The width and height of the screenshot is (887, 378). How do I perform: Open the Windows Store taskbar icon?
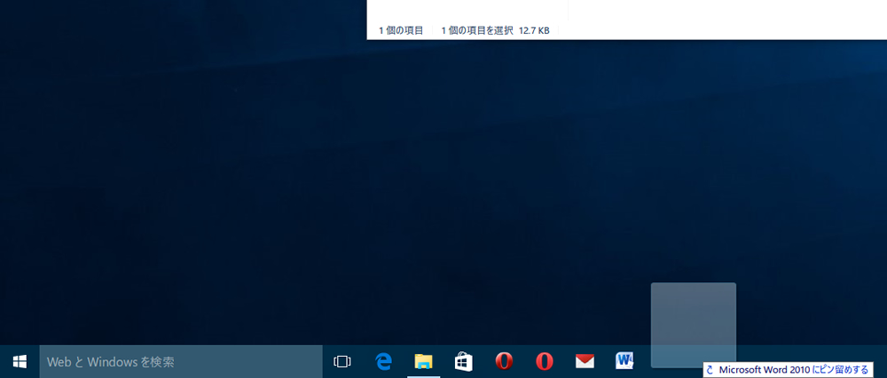click(463, 361)
